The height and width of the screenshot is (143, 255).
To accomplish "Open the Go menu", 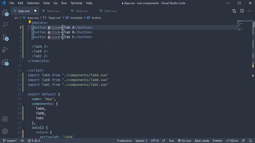I will tap(55, 3).
